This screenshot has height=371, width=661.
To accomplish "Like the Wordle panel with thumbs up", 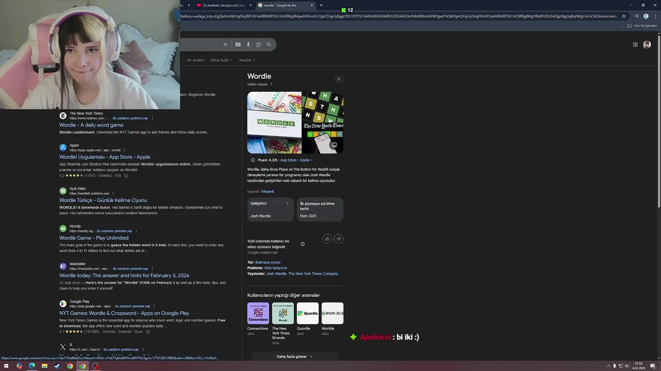I will (327, 239).
